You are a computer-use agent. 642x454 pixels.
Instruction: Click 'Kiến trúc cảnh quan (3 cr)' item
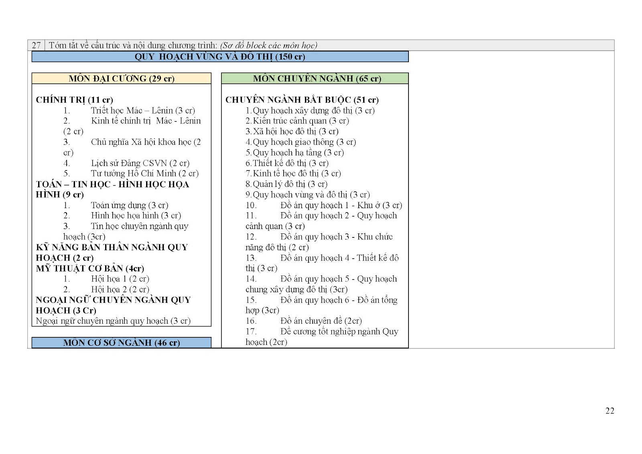[x=301, y=121]
